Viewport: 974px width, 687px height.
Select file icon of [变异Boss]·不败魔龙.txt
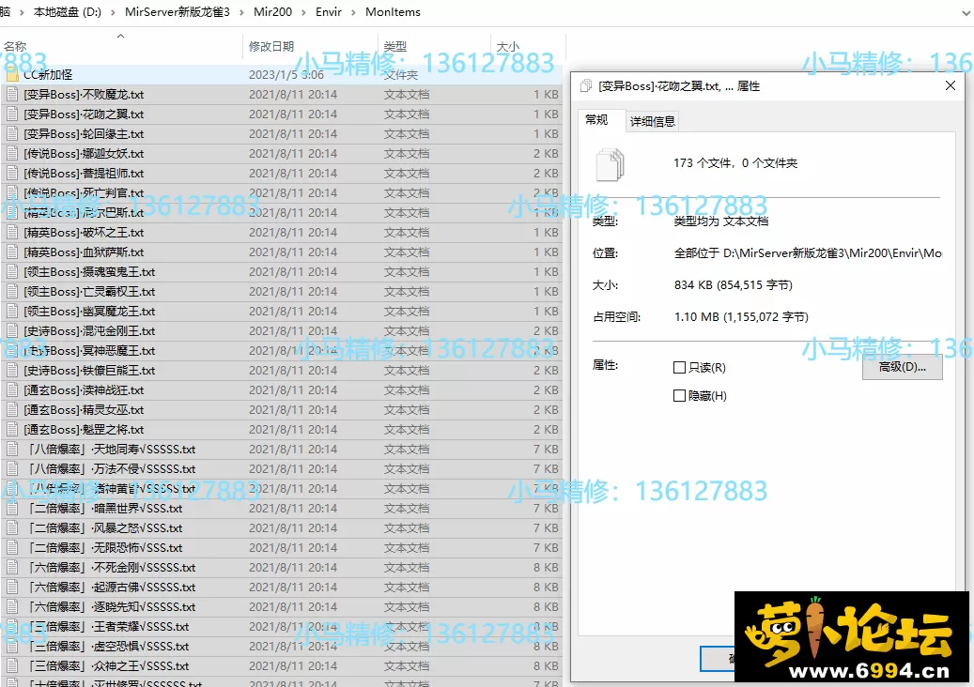(x=12, y=95)
